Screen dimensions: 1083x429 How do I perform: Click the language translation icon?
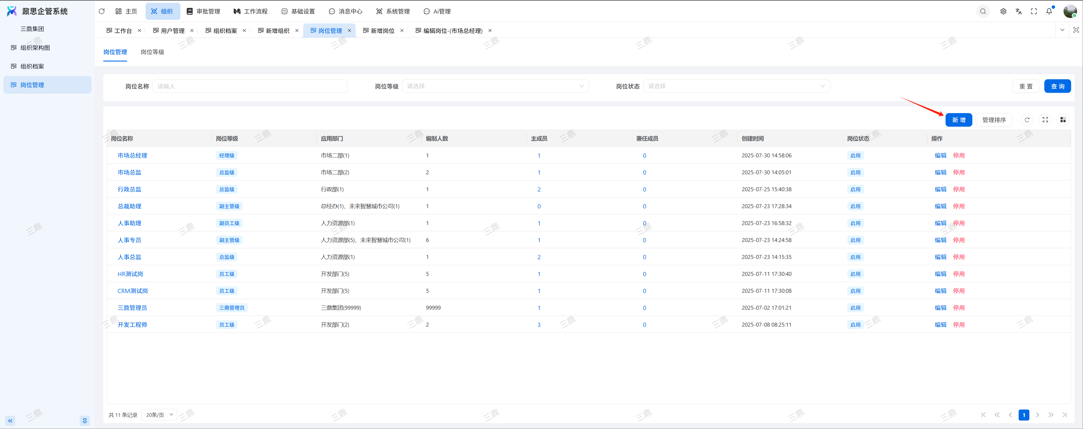tap(1018, 11)
